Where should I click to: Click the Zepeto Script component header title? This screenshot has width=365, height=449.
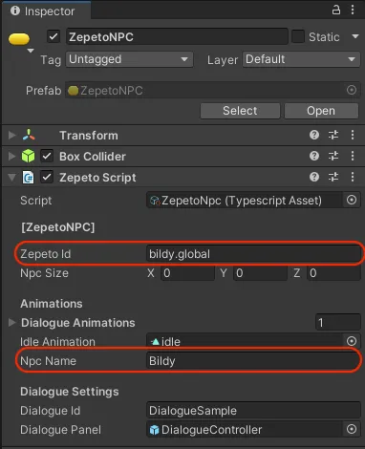[97, 178]
